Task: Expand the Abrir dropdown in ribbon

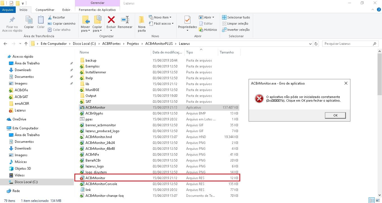Action: tap(207, 17)
